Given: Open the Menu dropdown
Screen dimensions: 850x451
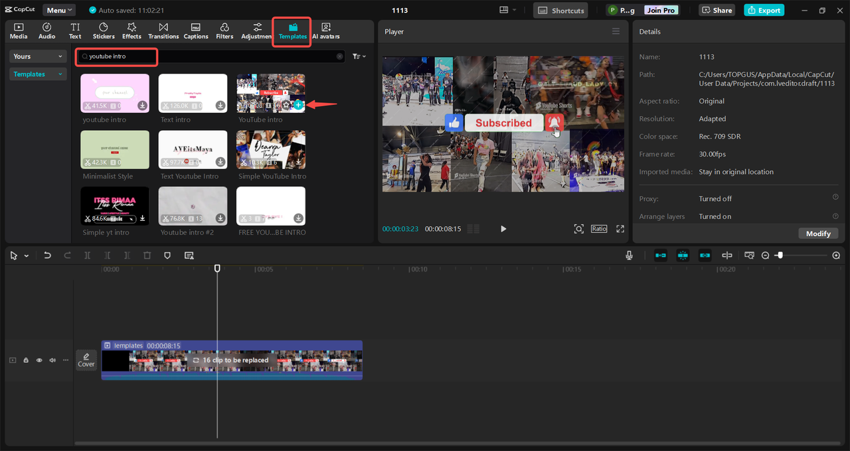Looking at the screenshot, I should click(x=59, y=10).
